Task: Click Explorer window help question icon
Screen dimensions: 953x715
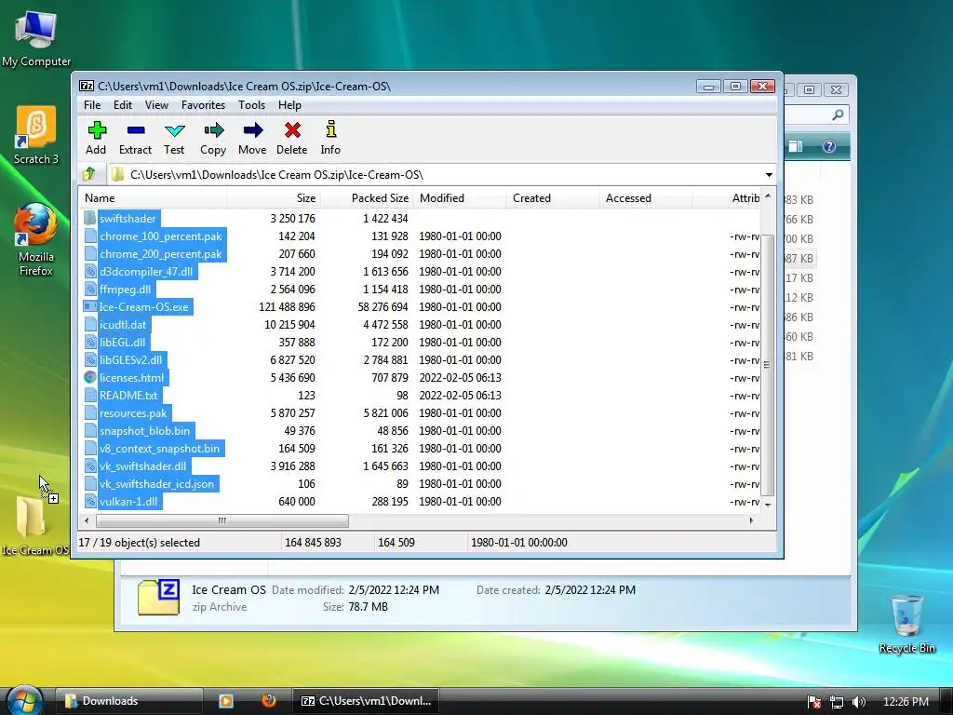Action: coord(829,146)
